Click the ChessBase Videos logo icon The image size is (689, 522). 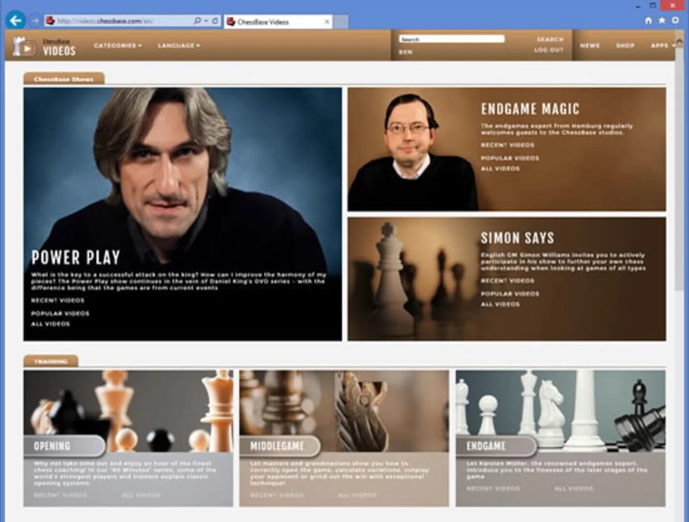pos(23,46)
